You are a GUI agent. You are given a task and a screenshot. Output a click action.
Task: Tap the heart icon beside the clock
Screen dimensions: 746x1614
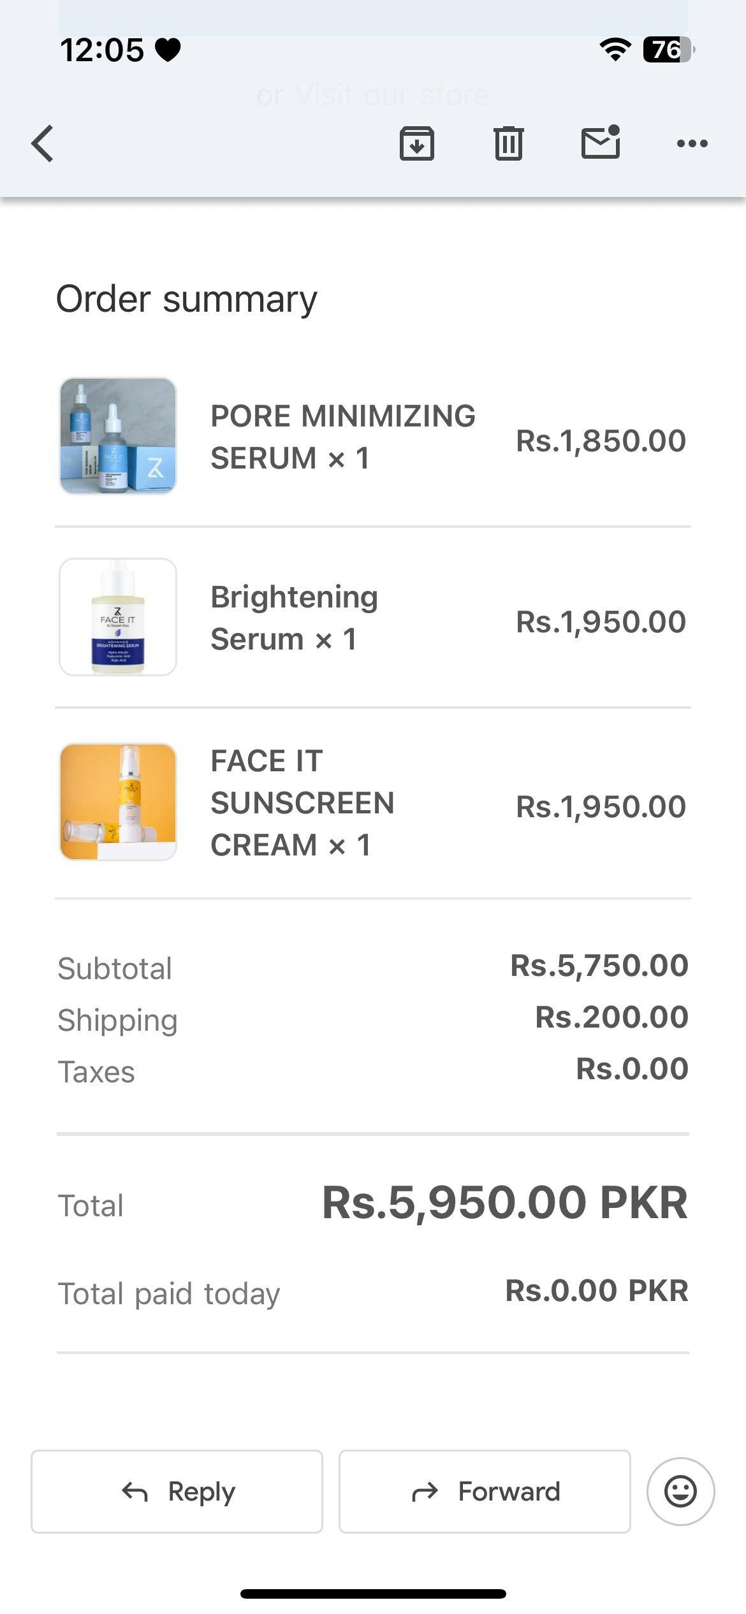coord(168,50)
